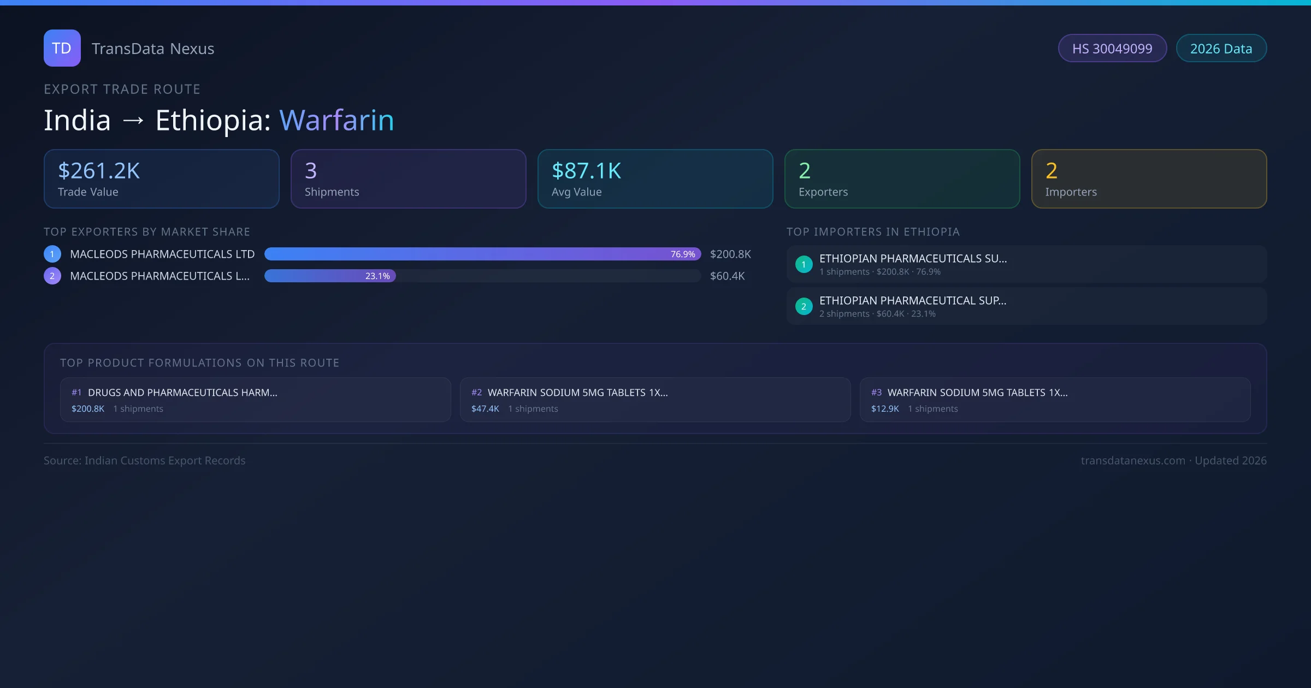The height and width of the screenshot is (688, 1311).
Task: Click the teal rank 1 importer badge
Action: [x=804, y=264]
